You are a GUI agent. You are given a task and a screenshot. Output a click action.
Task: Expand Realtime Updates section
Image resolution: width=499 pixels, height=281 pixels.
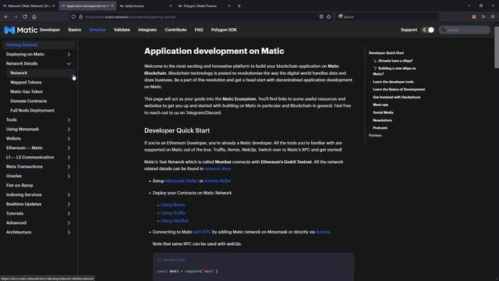pyautogui.click(x=69, y=205)
